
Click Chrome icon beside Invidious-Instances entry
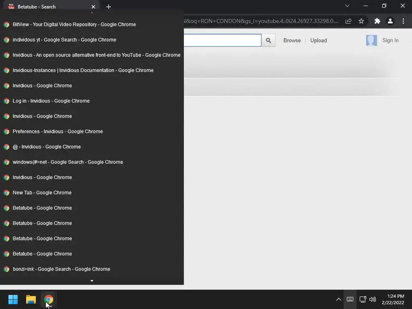(6, 70)
